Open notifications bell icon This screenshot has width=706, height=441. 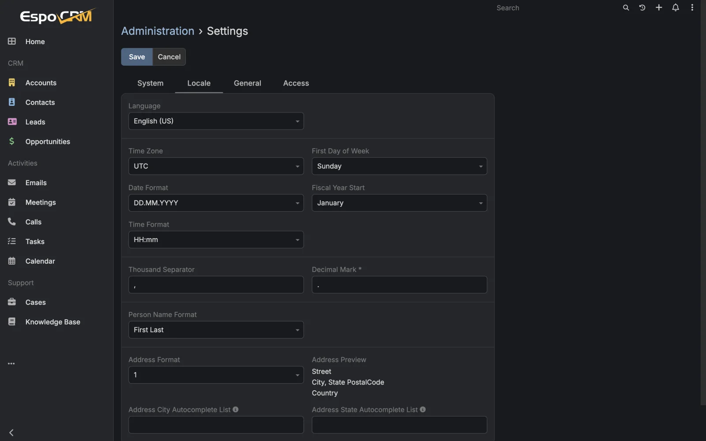tap(676, 7)
